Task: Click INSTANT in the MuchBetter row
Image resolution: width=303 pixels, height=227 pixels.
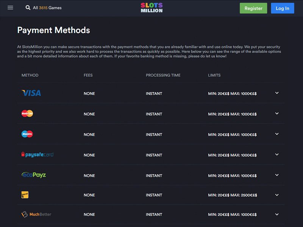Action: [154, 215]
